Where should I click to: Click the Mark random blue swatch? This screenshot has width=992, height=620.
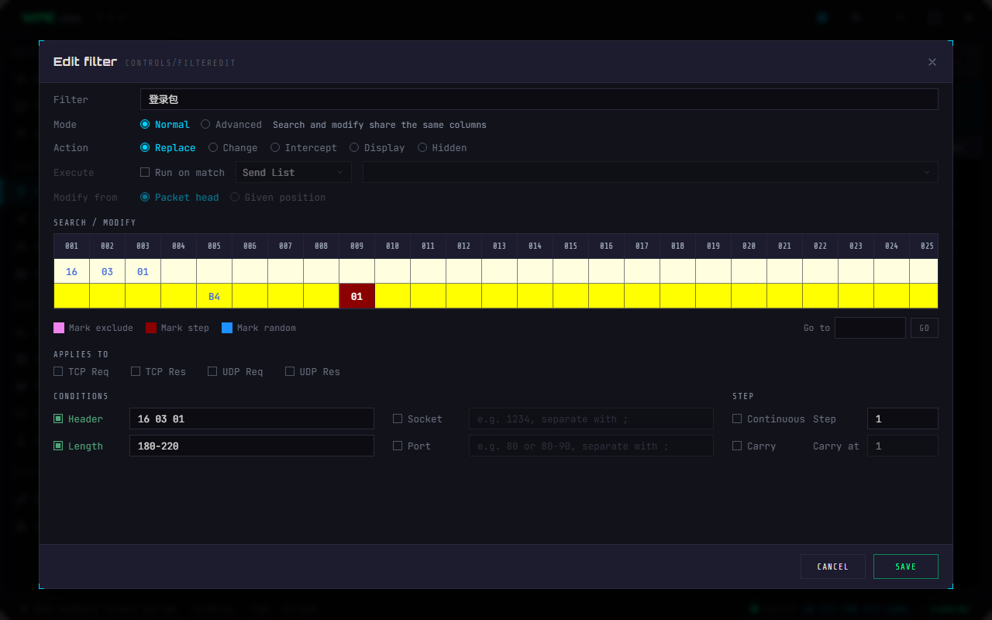click(227, 328)
